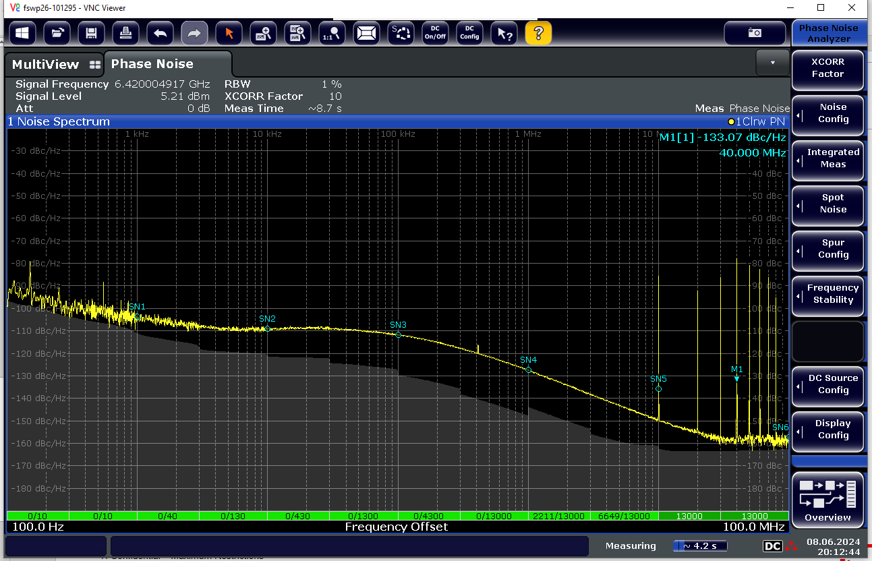872x561 pixels.
Task: Toggle the DC indicator in status bar
Action: (x=772, y=546)
